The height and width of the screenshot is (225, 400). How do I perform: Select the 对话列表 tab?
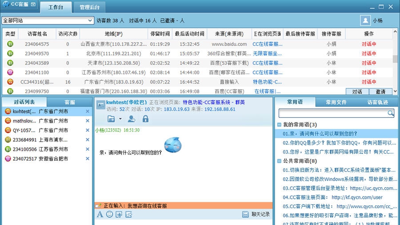tap(24, 102)
